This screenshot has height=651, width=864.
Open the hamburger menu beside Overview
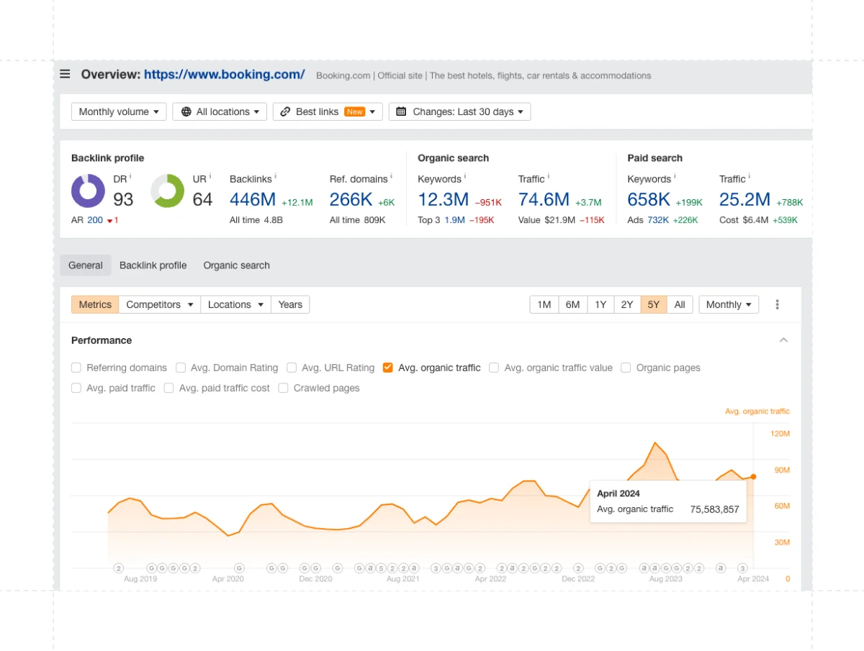(x=65, y=74)
